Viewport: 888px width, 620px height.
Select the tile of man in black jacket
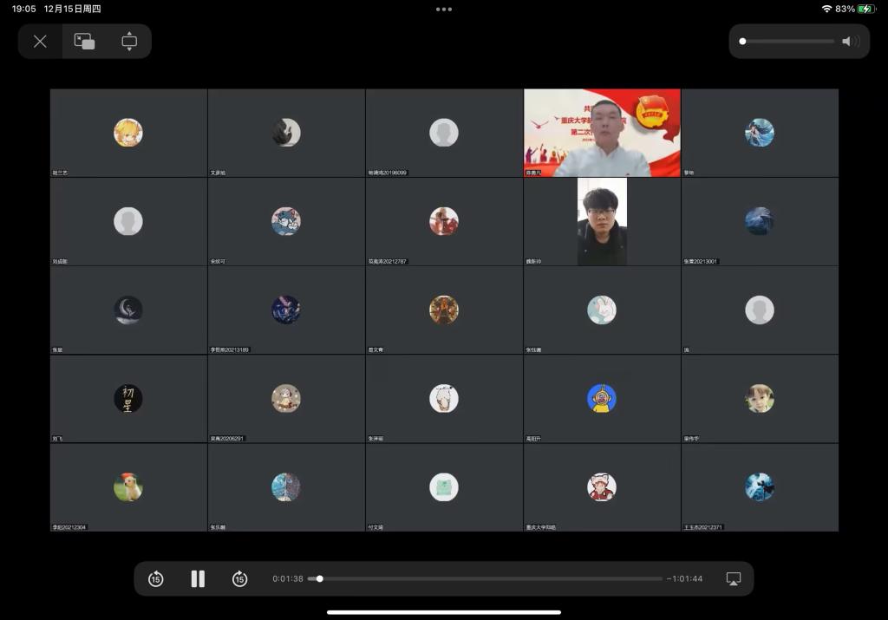pyautogui.click(x=602, y=222)
